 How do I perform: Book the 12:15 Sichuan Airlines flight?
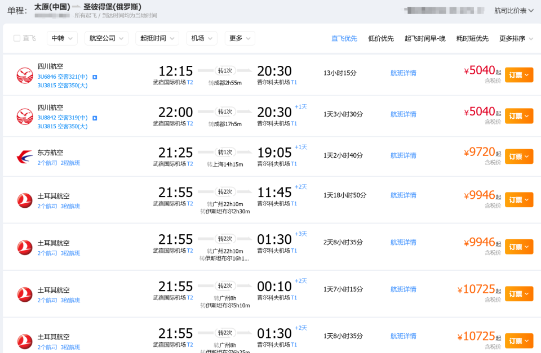tap(519, 75)
